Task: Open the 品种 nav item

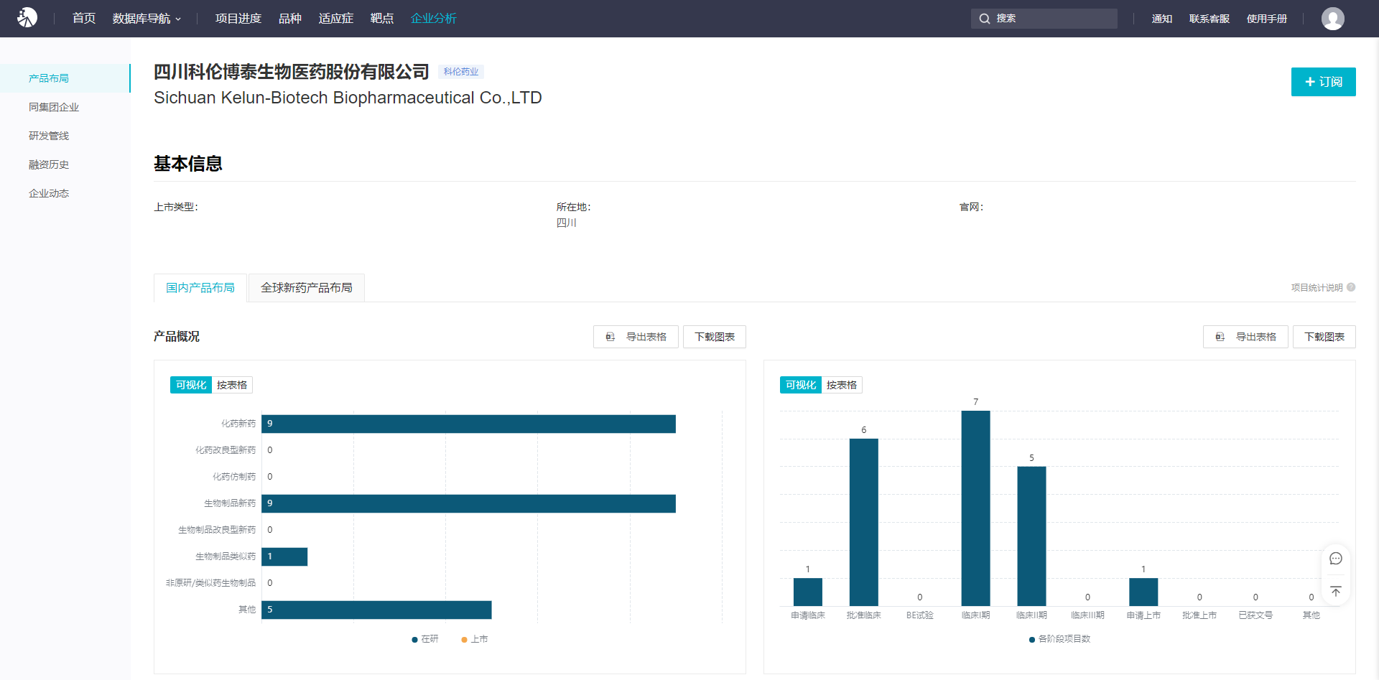Action: pyautogui.click(x=290, y=19)
